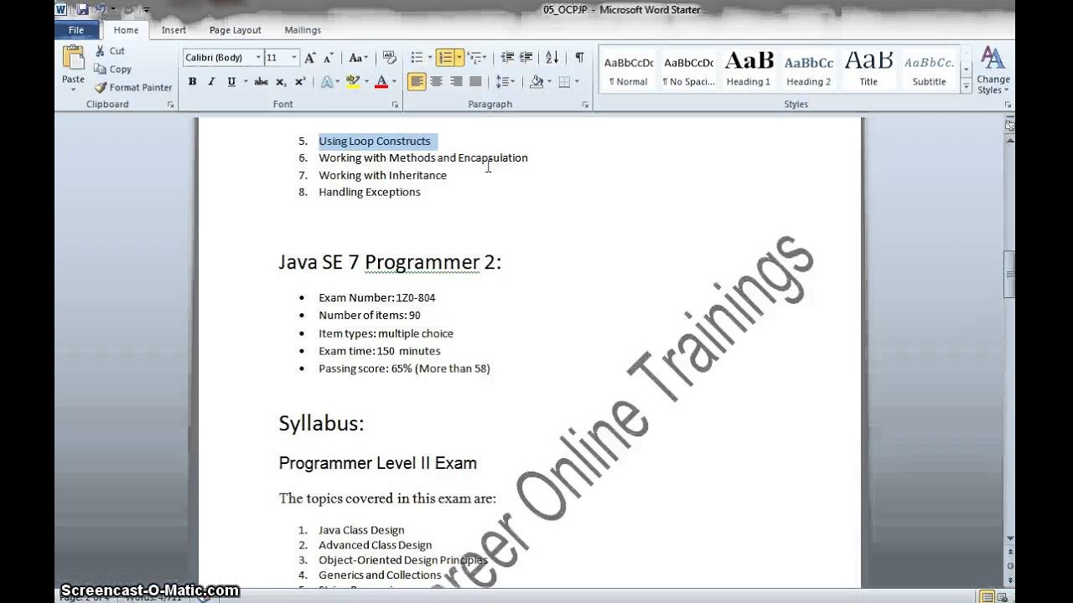Apply the Heading 1 style
Screen dimensions: 1073x603
tap(749, 70)
